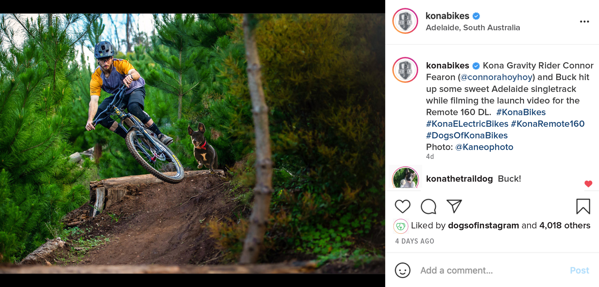Screen dimensions: 599x287
Task: View the 4,018 others likes list
Action: coord(565,225)
